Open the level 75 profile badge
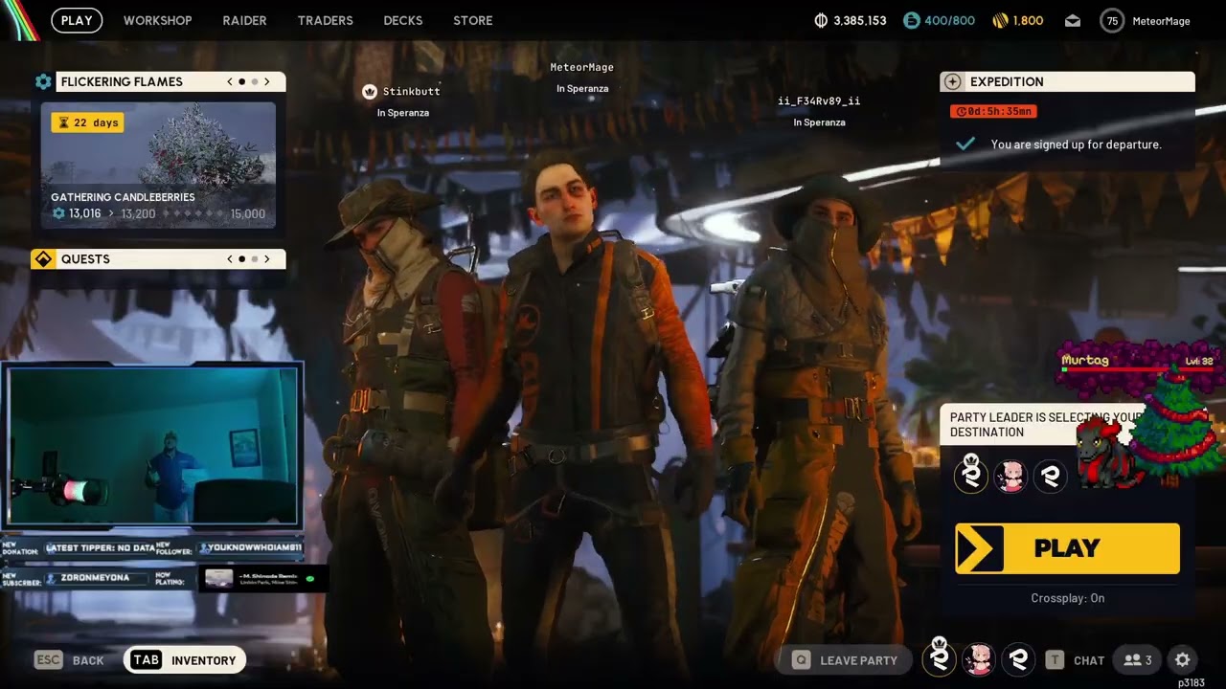Screen dimensions: 1226x689 tap(1111, 20)
